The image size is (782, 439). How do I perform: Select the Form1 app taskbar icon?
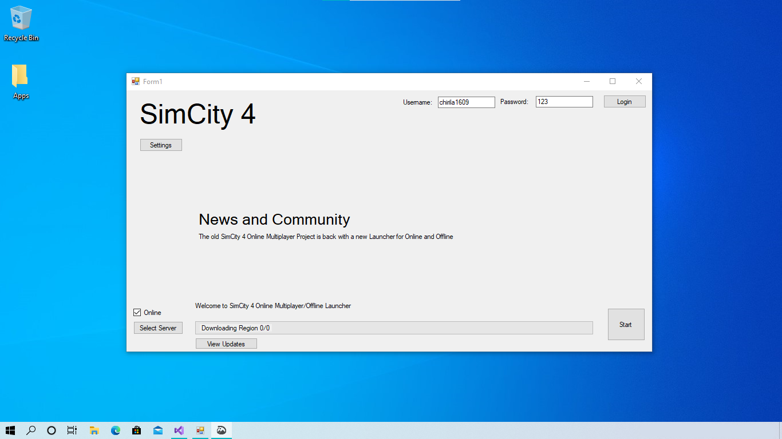pos(200,430)
